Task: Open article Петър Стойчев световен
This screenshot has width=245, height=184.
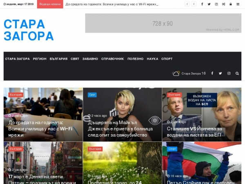Action: [200, 182]
